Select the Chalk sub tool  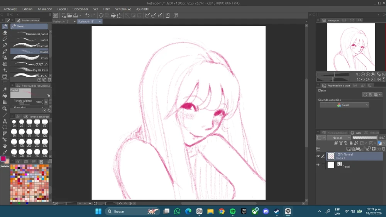click(30, 58)
